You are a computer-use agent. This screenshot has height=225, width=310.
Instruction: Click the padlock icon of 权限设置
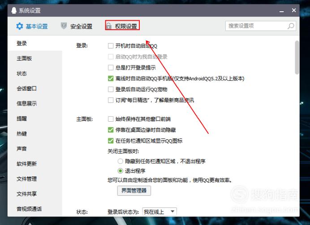(108, 26)
